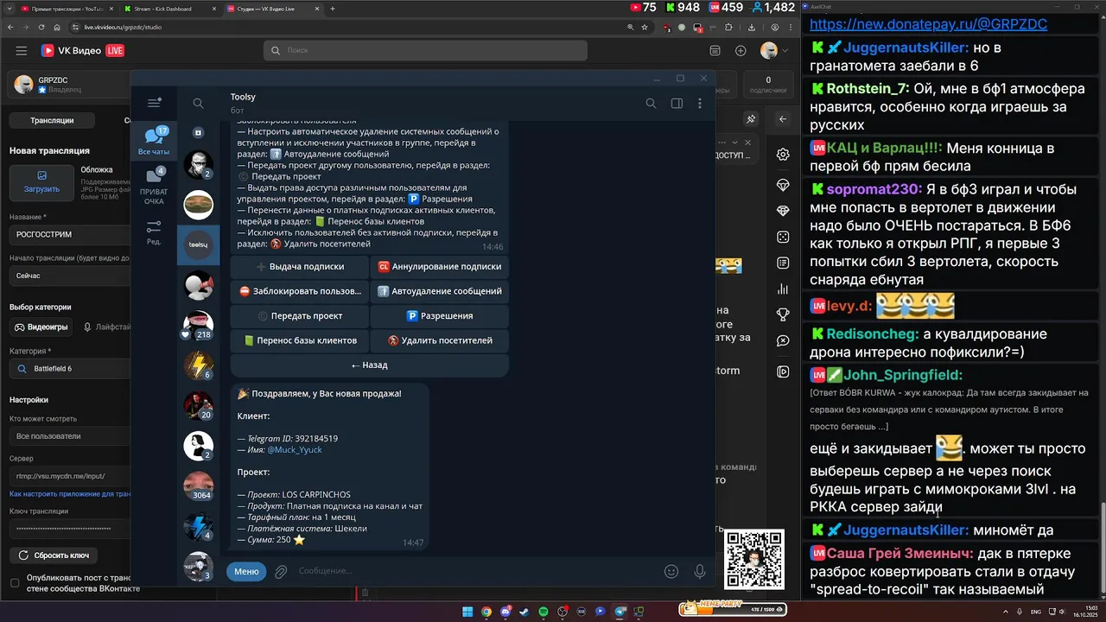
Task: Click the trophy icon in VK sidebar
Action: click(783, 314)
